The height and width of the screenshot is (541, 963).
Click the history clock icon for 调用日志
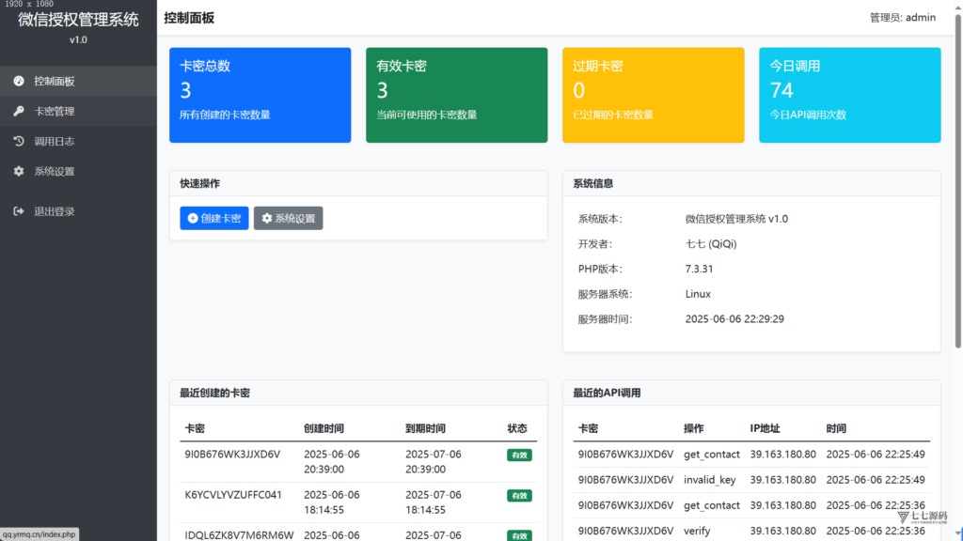[19, 141]
